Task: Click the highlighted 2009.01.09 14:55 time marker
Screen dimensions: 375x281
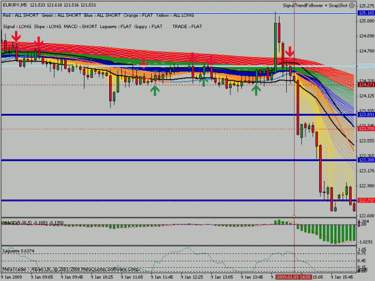Action: point(293,277)
